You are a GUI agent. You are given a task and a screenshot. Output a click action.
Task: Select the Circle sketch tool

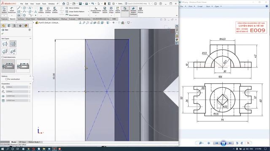pos(24,8)
